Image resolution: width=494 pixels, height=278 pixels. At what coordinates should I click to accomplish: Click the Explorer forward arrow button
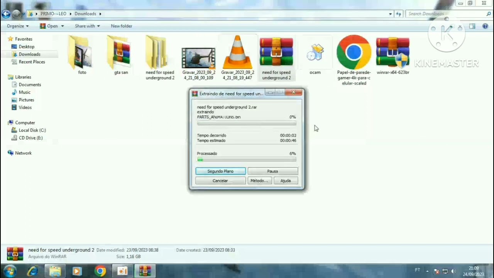coord(16,14)
